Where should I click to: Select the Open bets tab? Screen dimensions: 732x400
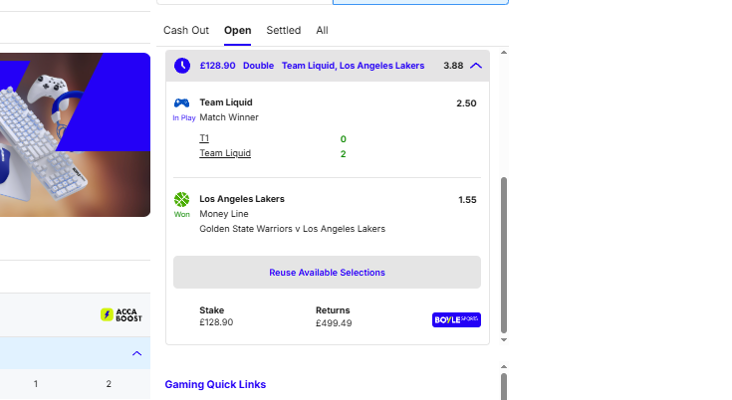pyautogui.click(x=237, y=30)
